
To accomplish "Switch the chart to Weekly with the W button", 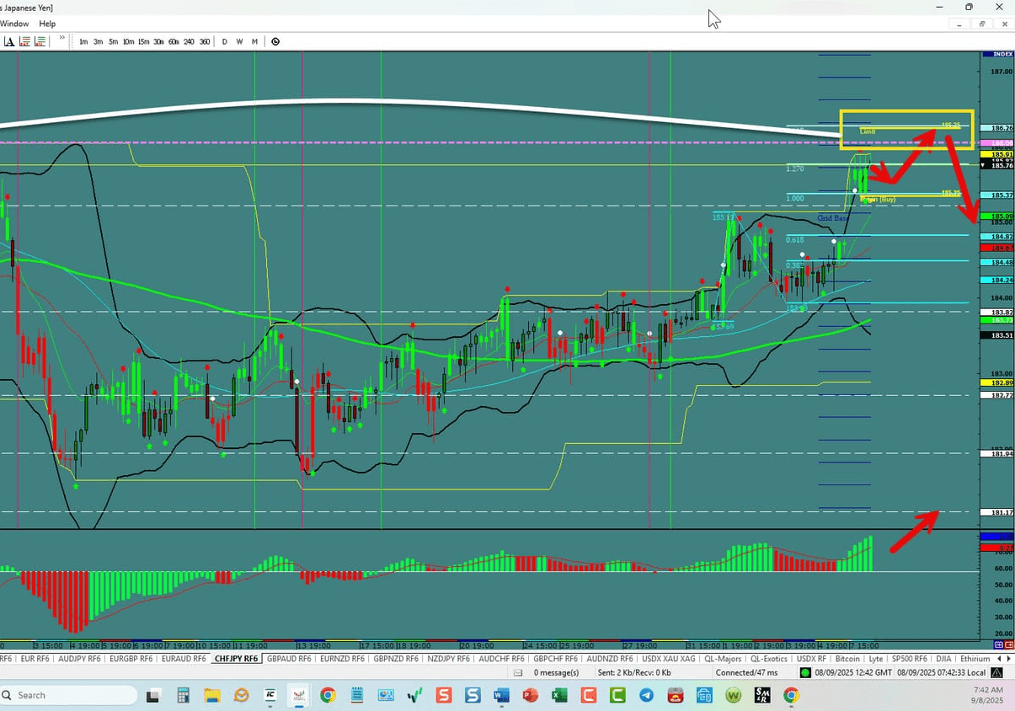I will click(x=239, y=41).
